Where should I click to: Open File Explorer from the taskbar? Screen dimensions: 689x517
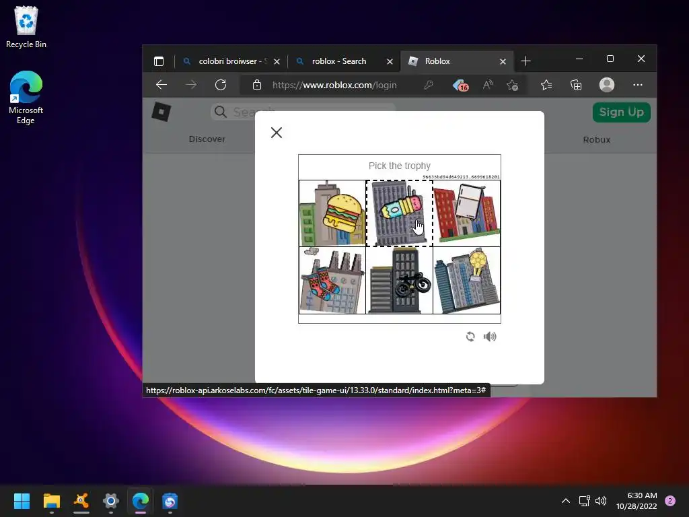pyautogui.click(x=51, y=501)
